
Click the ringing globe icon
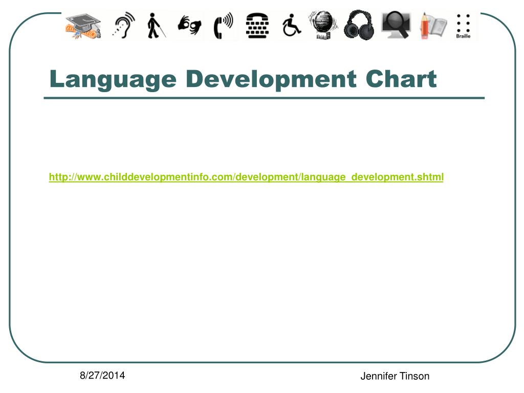pos(323,26)
